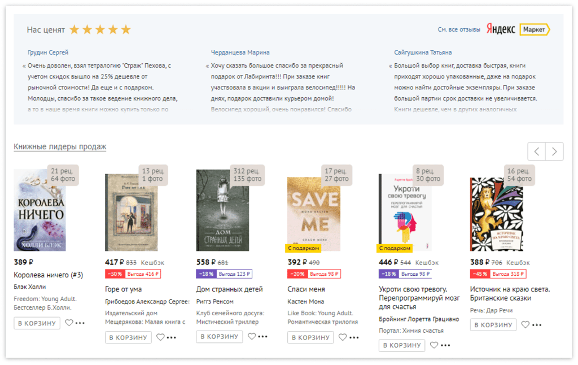
Task: Click heart icon for 'Укроти свою тревогу'
Action: coord(434,345)
